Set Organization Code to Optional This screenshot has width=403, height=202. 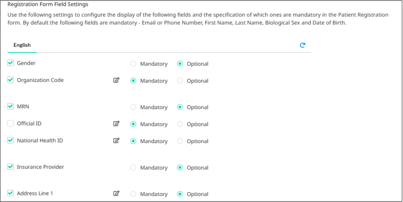[x=180, y=81]
